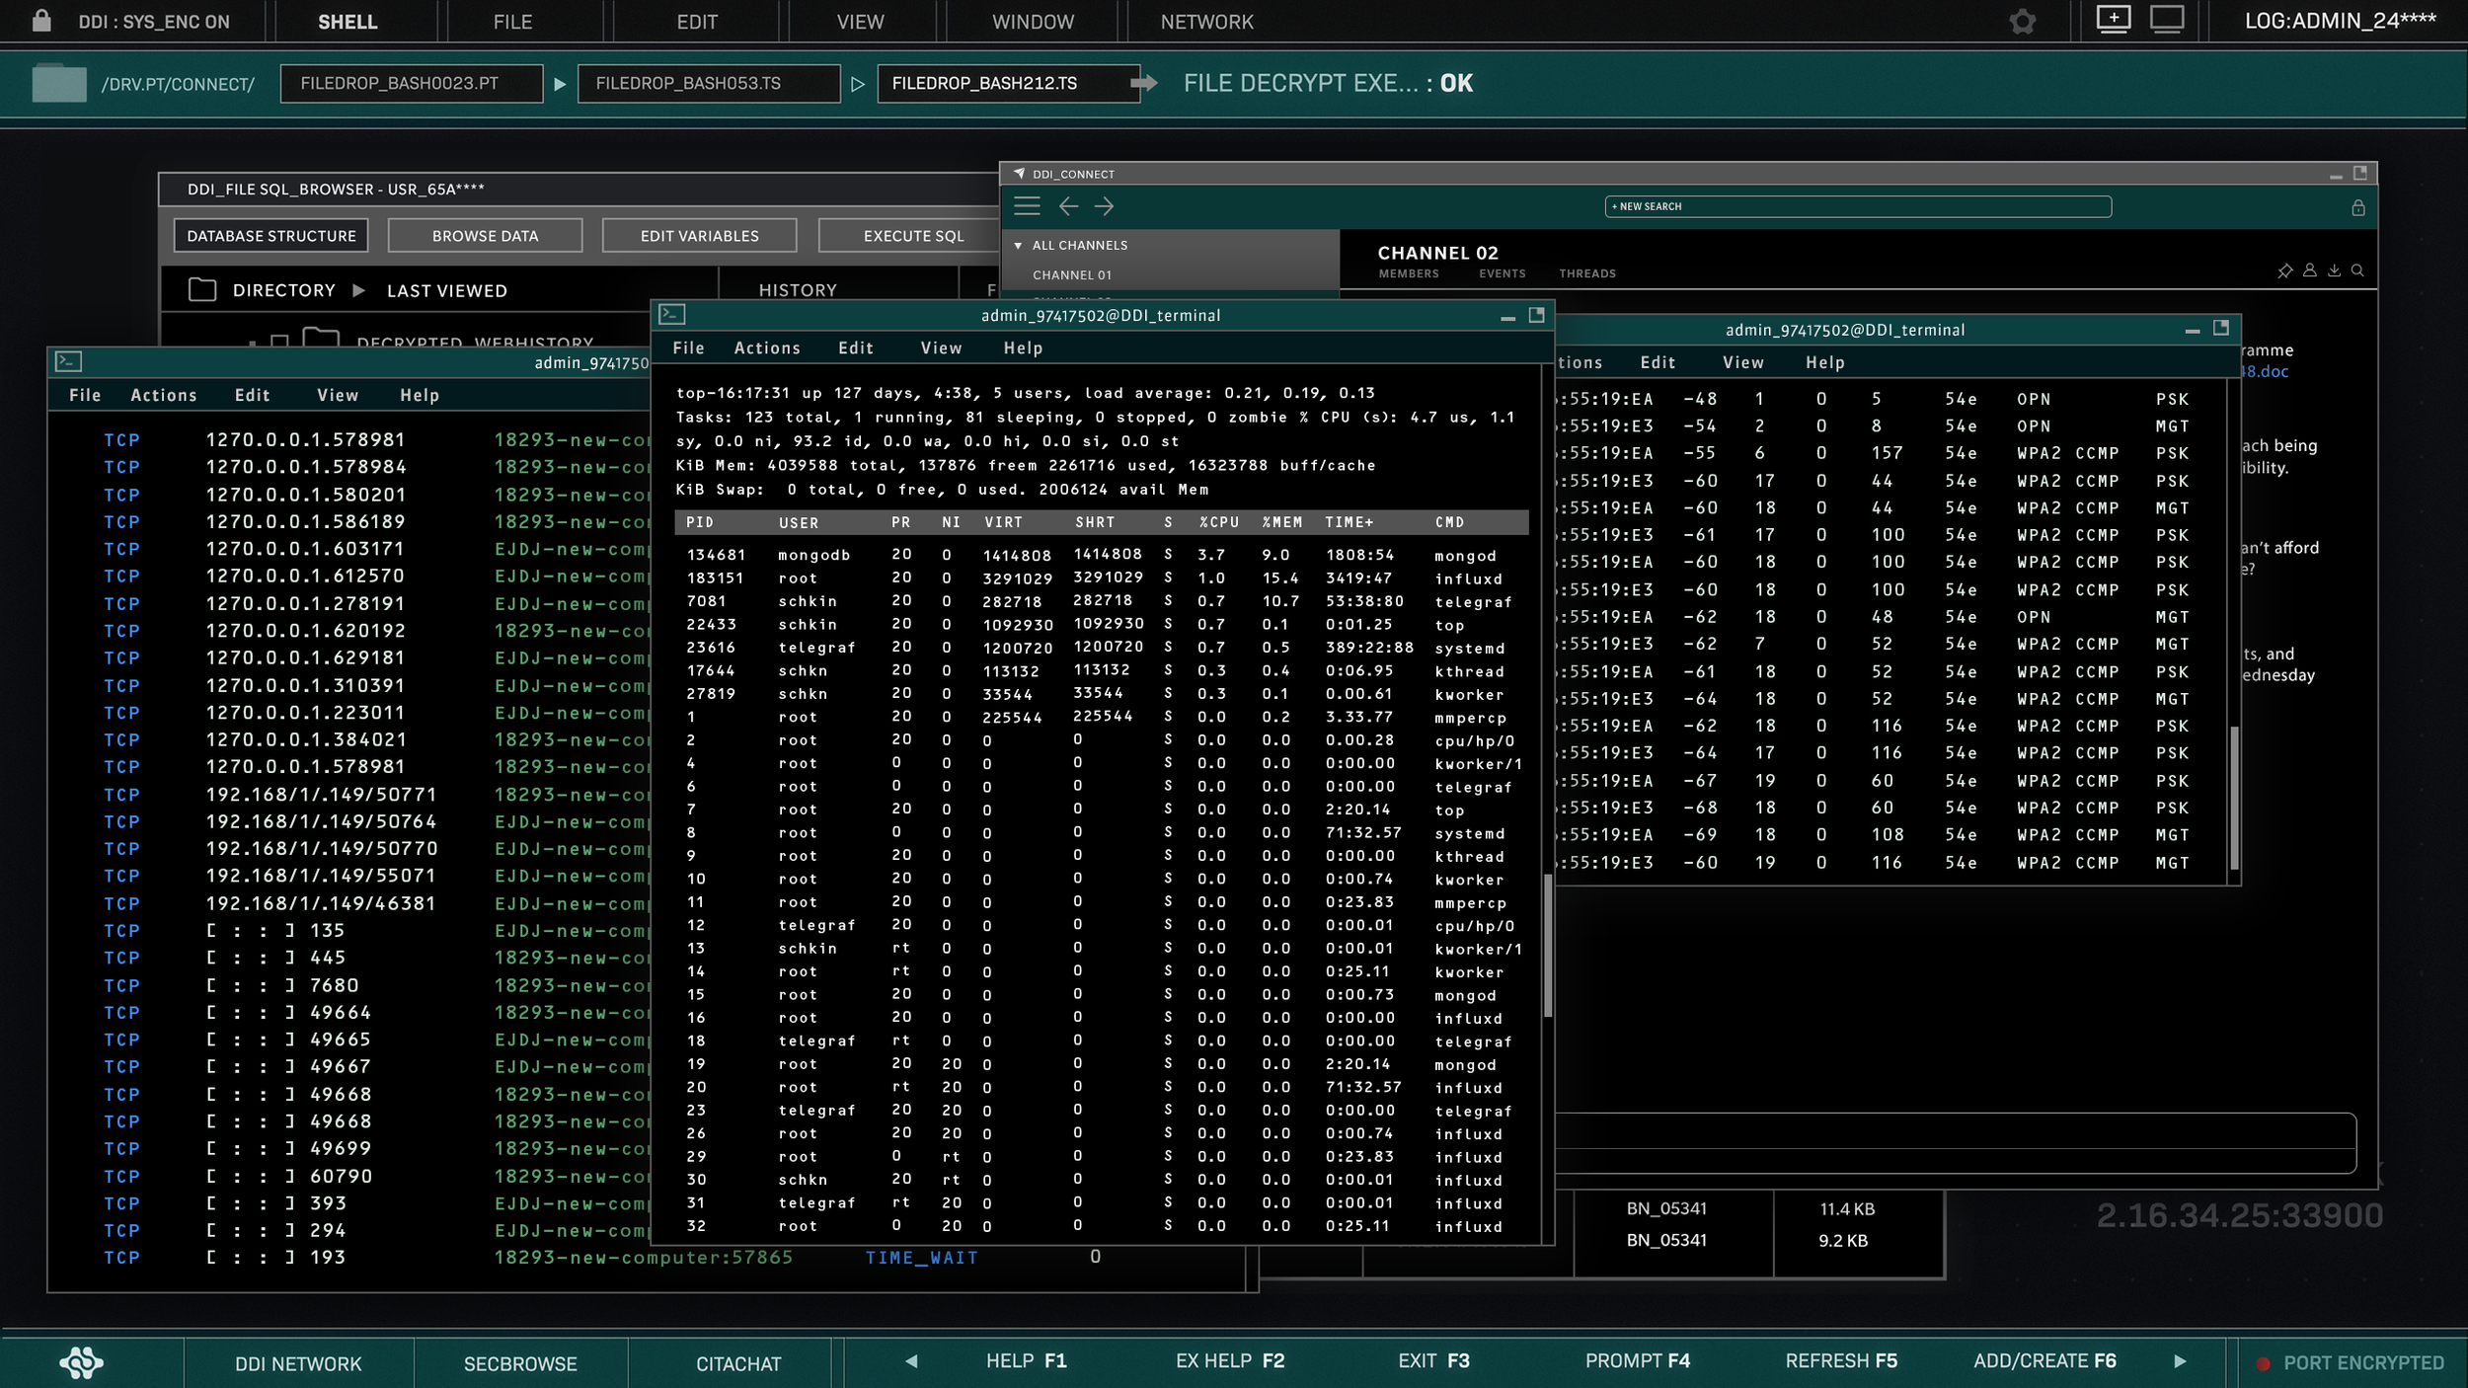The width and height of the screenshot is (2468, 1388).
Task: Go back with DDI_CONNECT left arrow
Action: tap(1068, 205)
